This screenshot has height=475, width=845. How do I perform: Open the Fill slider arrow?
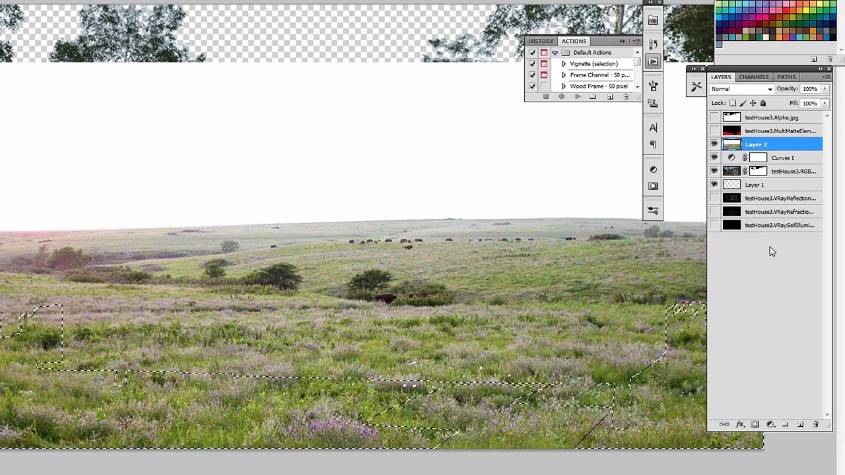[825, 103]
